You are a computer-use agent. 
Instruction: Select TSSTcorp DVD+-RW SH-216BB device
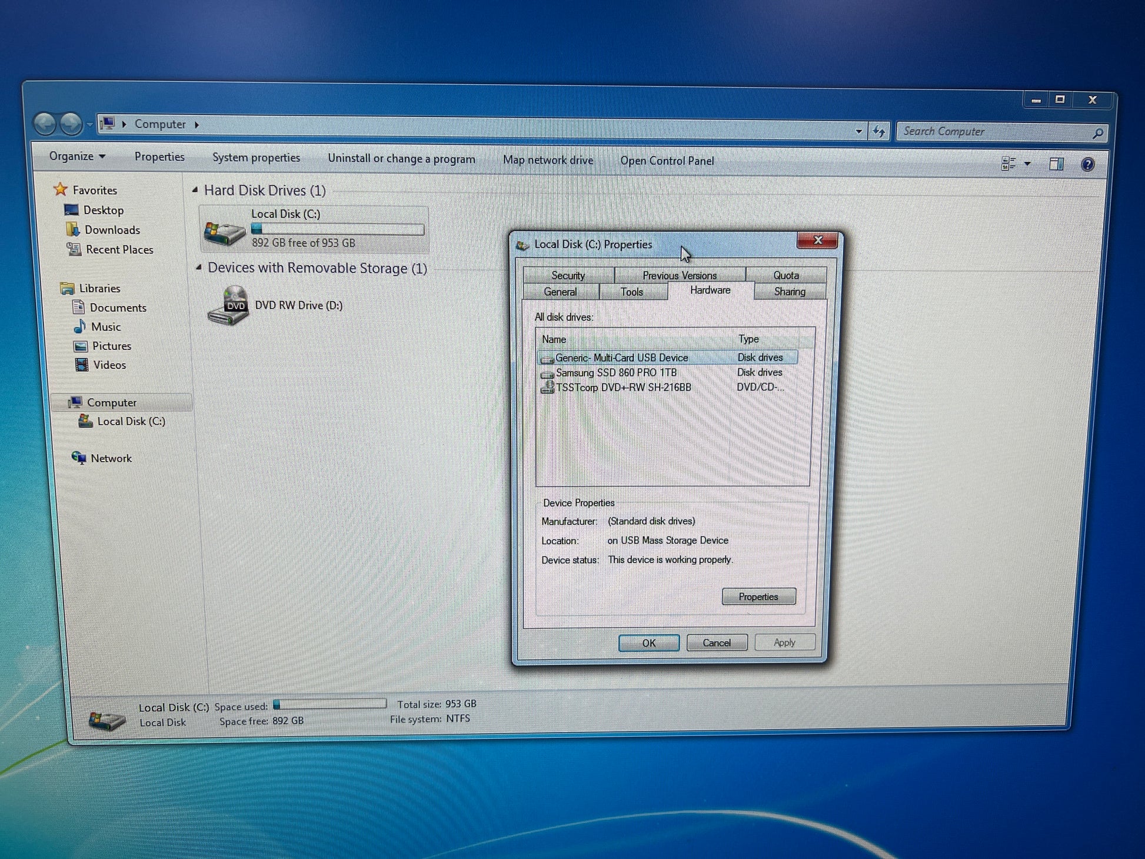point(623,388)
